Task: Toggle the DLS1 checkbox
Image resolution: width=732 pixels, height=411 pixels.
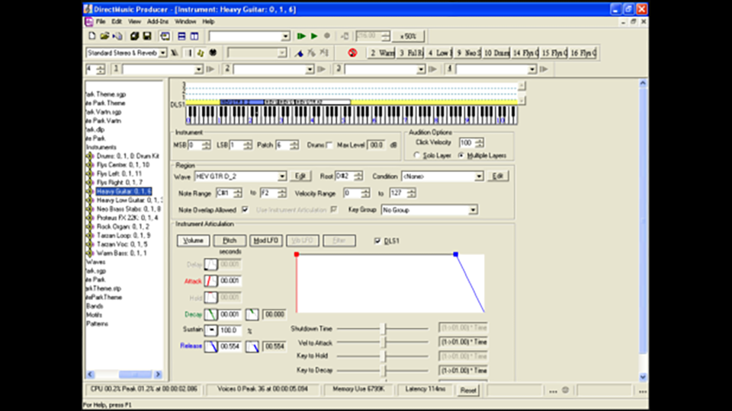Action: [377, 241]
